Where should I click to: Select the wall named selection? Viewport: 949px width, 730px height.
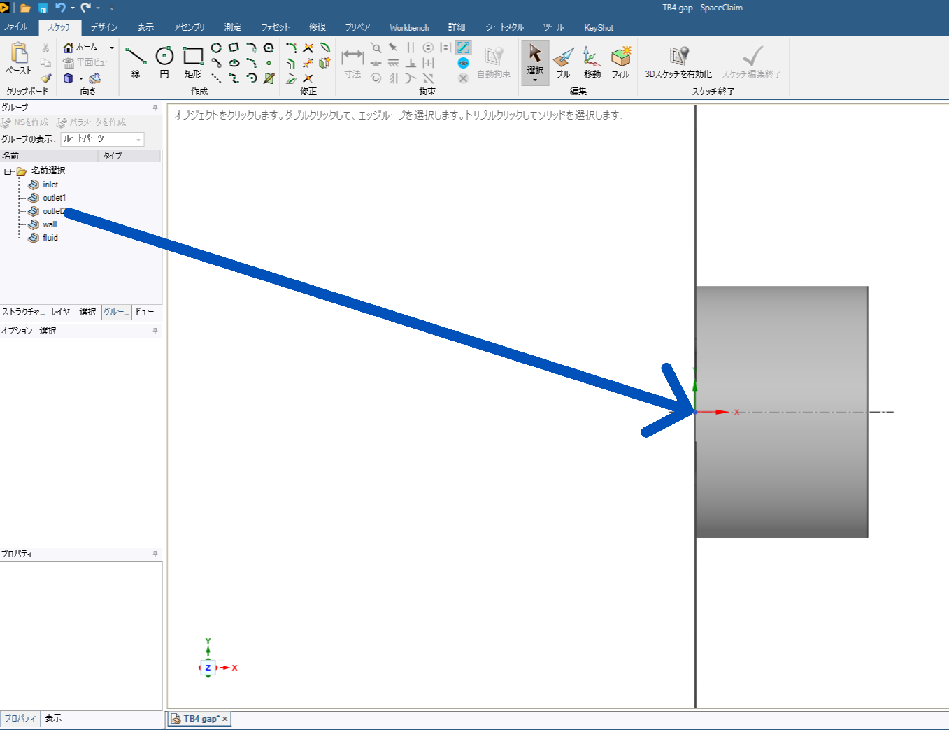coord(50,224)
